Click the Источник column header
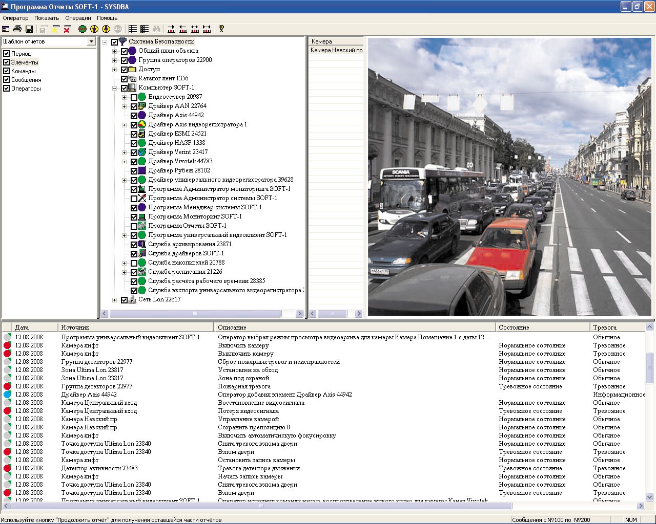The width and height of the screenshot is (656, 524). (x=136, y=327)
